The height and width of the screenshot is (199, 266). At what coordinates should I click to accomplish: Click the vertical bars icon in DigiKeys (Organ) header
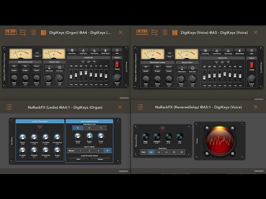(x=43, y=33)
